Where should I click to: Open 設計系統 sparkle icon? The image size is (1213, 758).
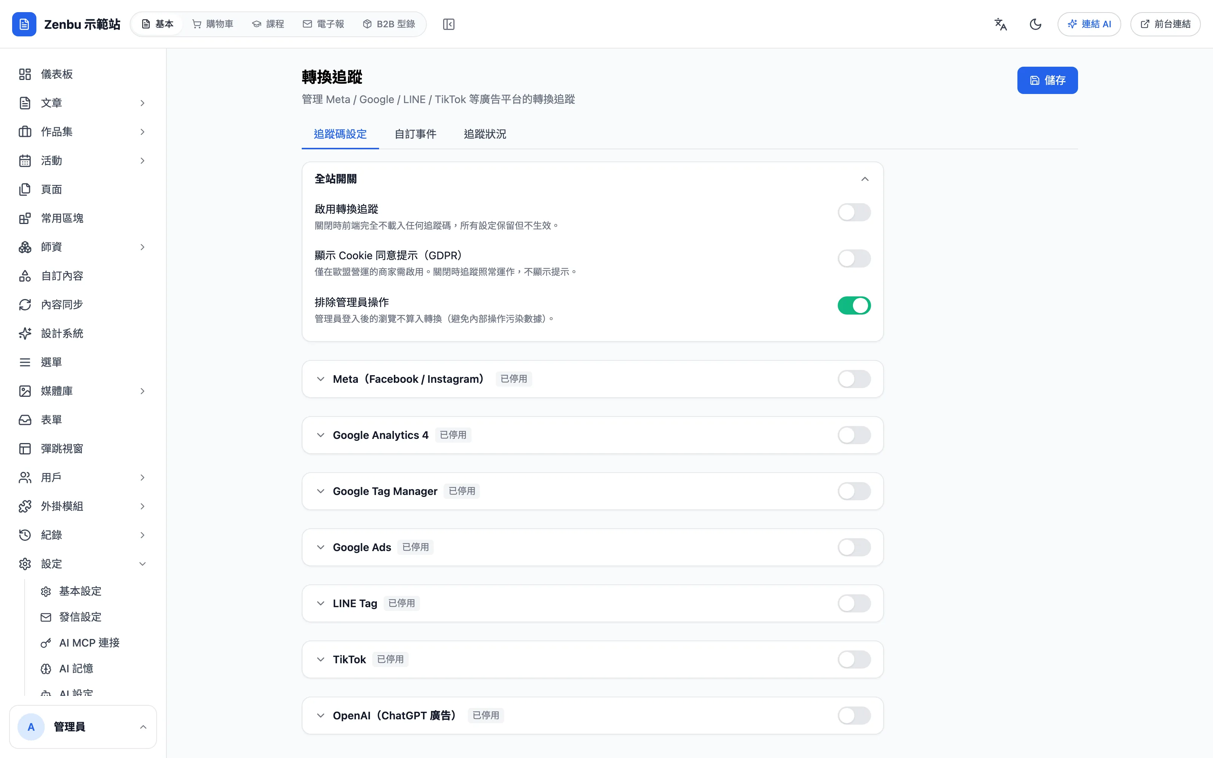(x=25, y=334)
